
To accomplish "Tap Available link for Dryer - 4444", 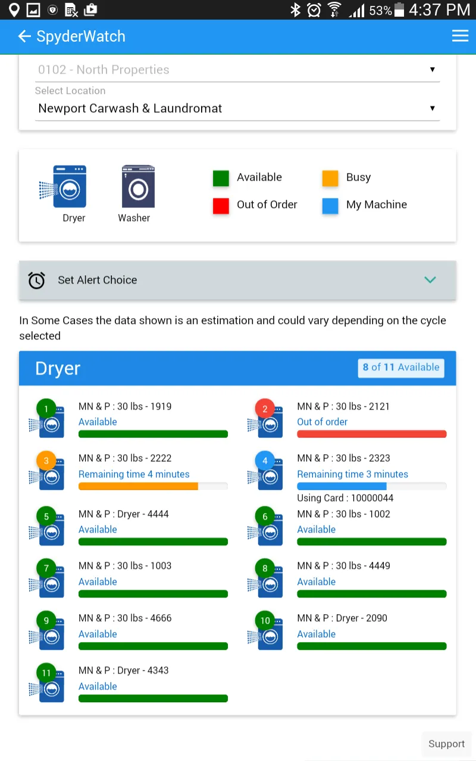I will (x=98, y=530).
